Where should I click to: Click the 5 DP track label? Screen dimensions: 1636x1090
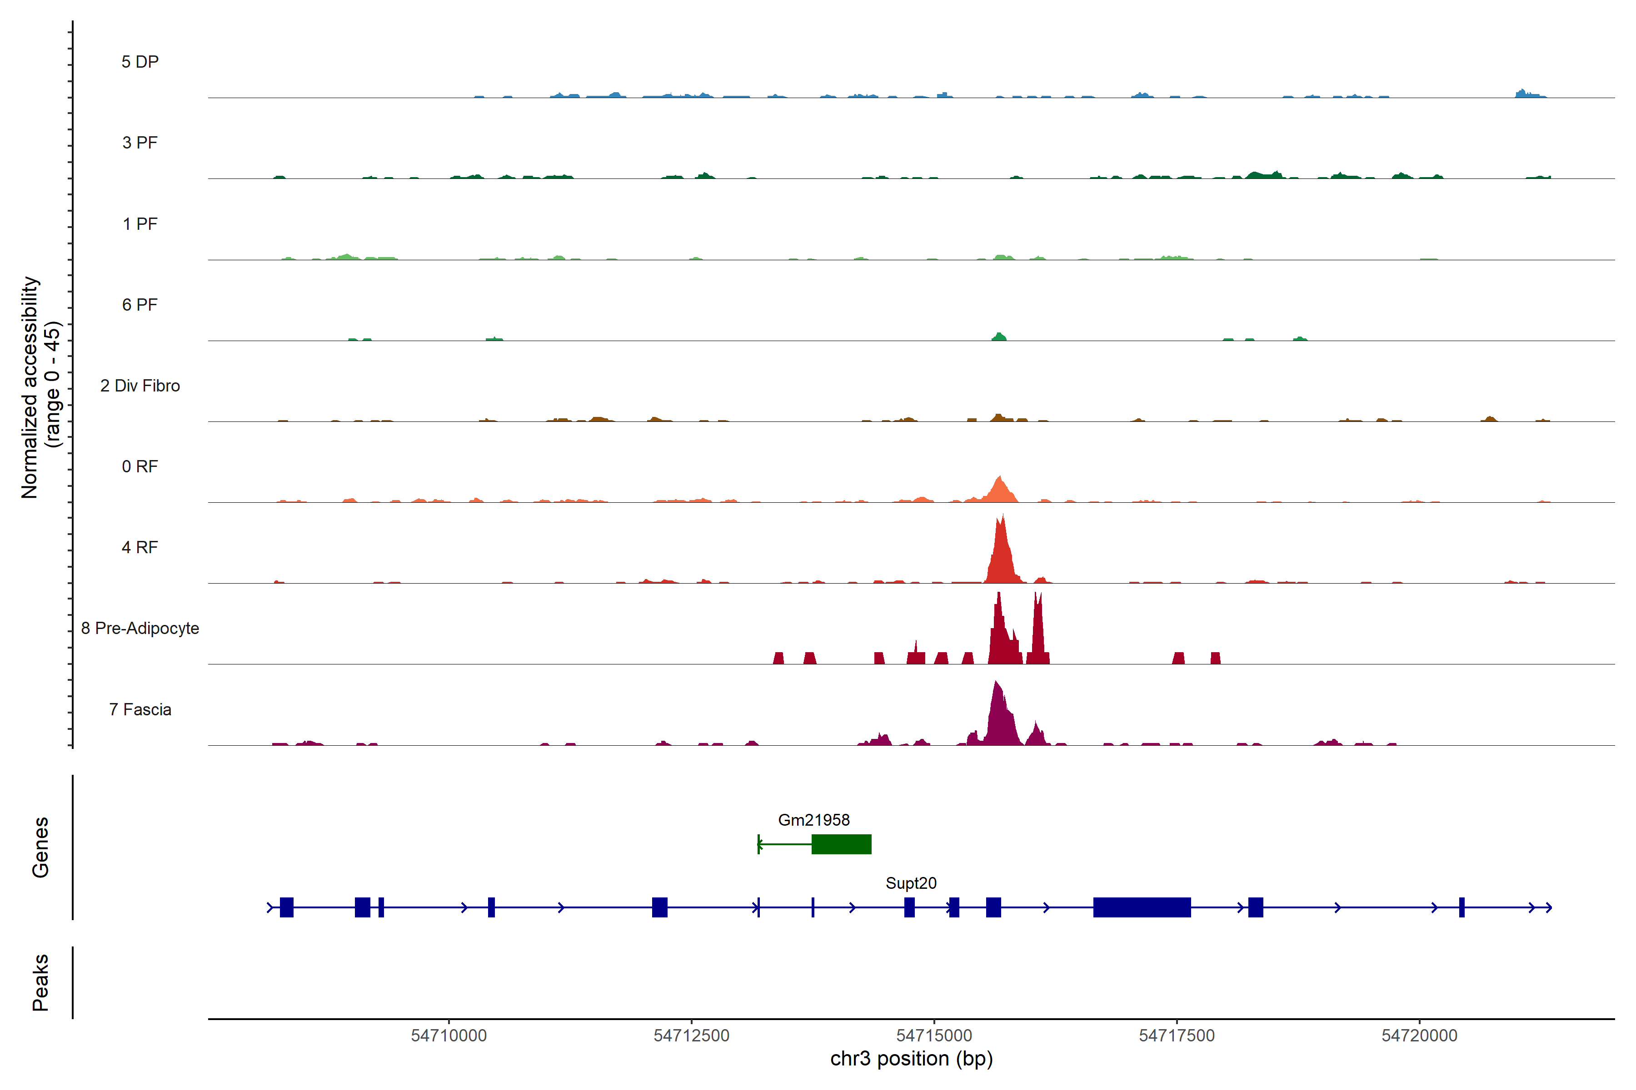coord(140,62)
